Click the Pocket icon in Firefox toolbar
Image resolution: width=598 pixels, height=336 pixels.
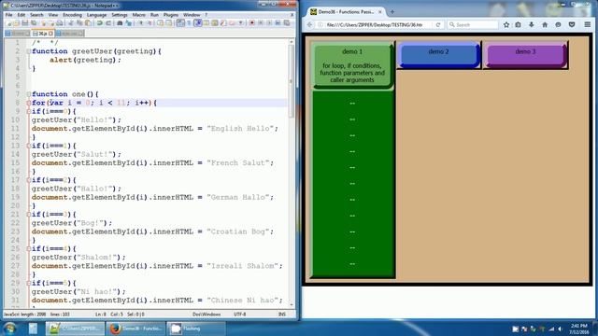pos(572,25)
